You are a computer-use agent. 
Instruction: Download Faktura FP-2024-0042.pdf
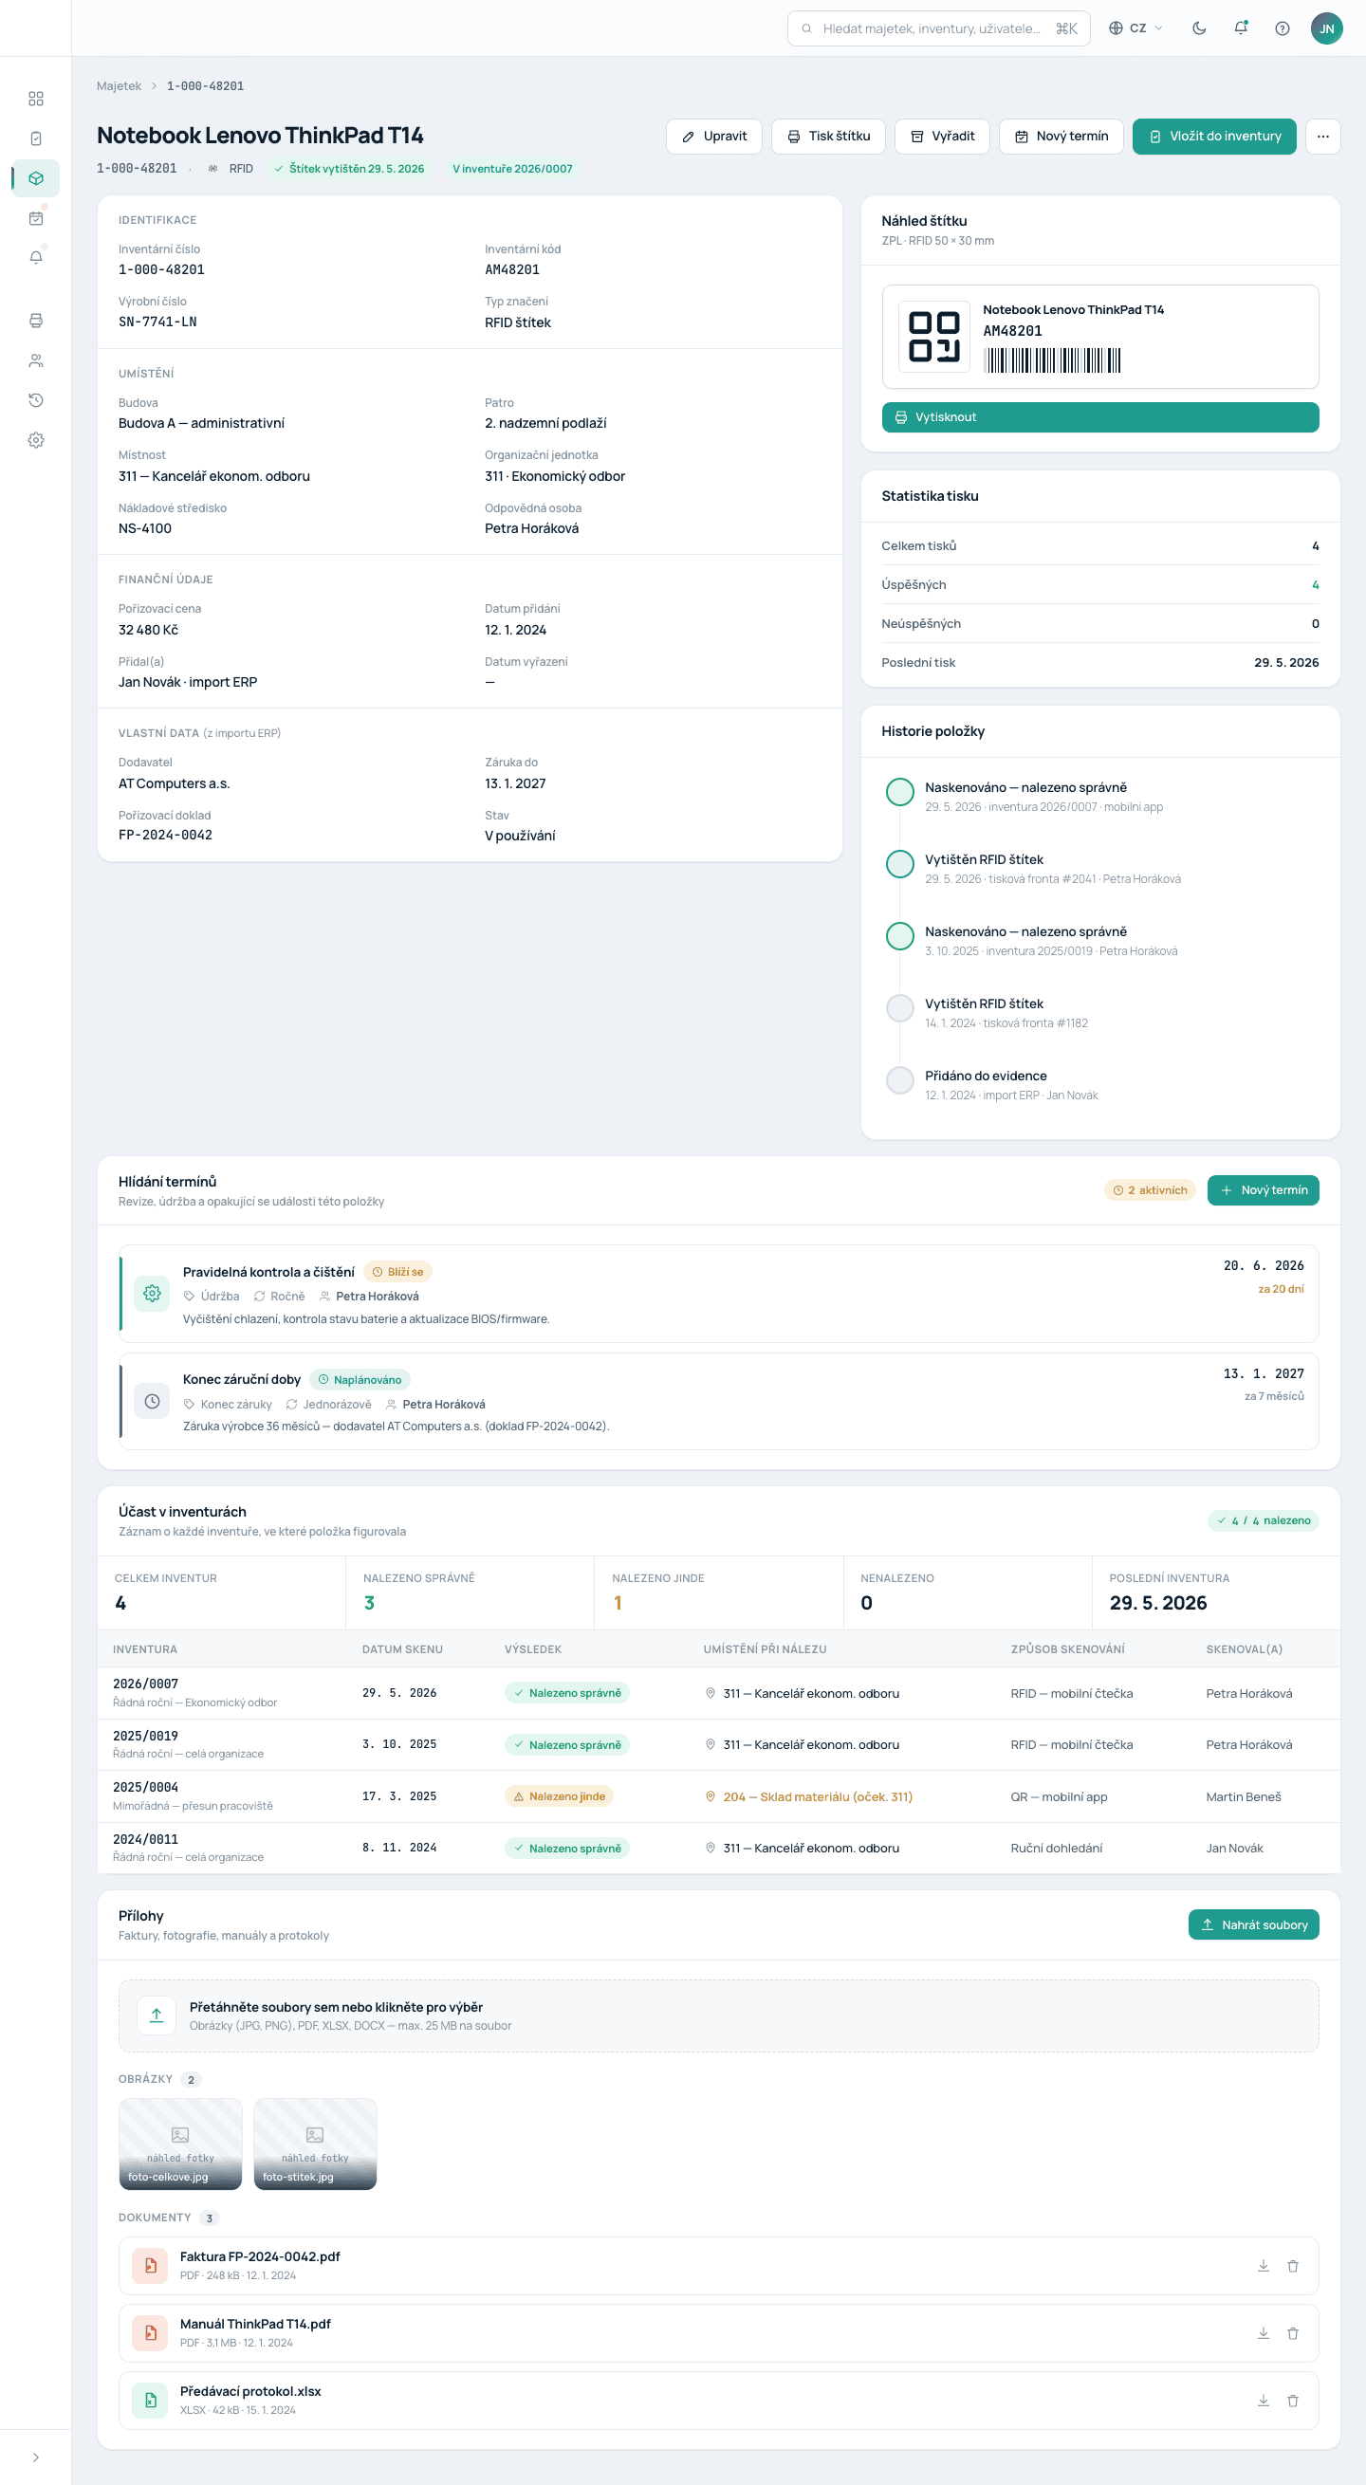click(1263, 2266)
